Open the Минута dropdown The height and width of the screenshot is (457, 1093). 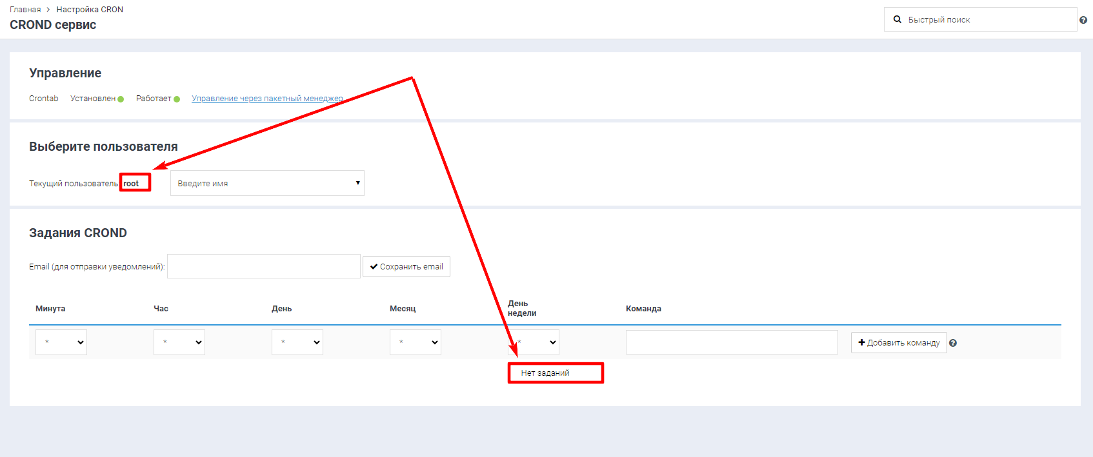coord(61,342)
